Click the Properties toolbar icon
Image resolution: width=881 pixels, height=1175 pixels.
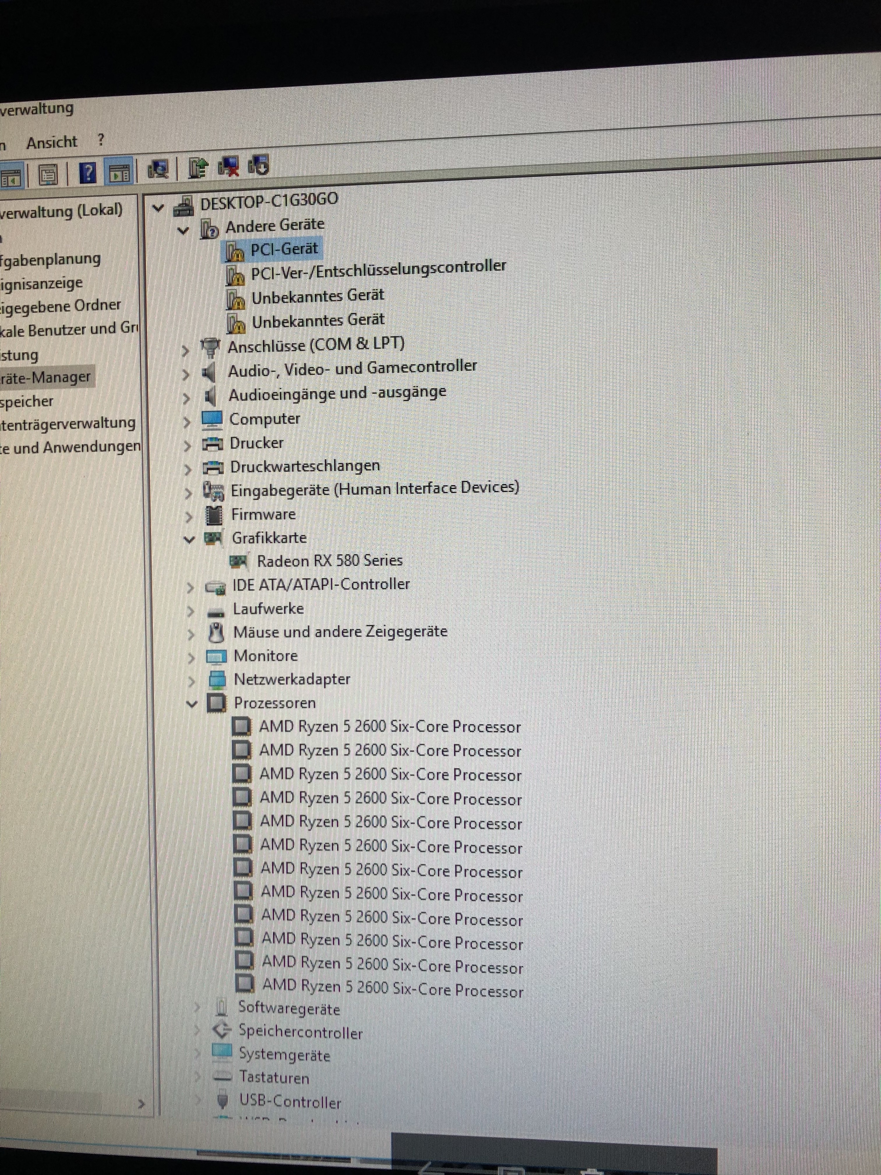[x=48, y=175]
